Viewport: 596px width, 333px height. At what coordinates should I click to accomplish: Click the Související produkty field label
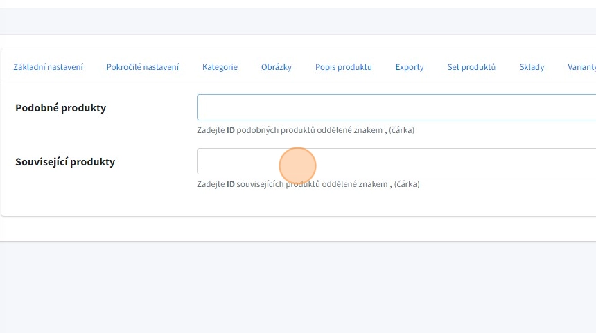coord(65,162)
